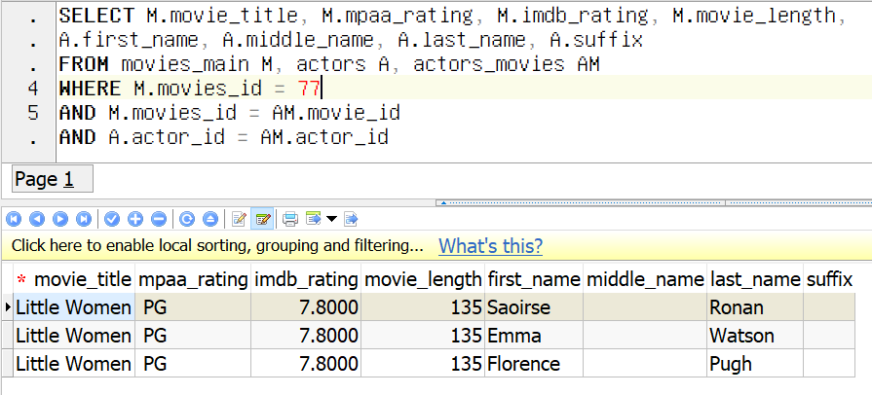Select Little Women cell in Emma row
Screen dimensions: 872x395
click(x=73, y=335)
